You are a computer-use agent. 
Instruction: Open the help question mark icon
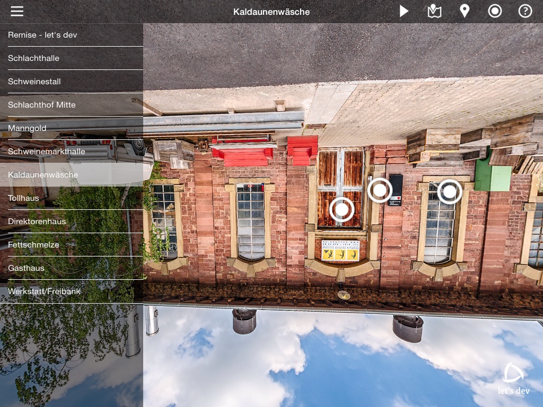[525, 11]
